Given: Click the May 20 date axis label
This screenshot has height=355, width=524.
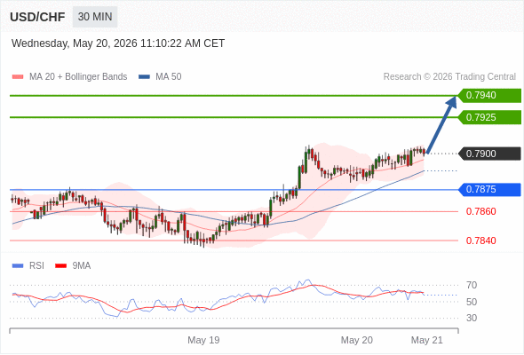Looking at the screenshot, I should click(356, 340).
